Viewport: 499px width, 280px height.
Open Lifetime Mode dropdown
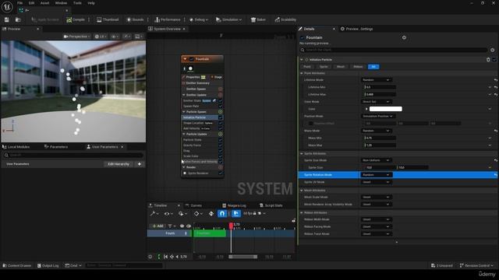click(376, 80)
